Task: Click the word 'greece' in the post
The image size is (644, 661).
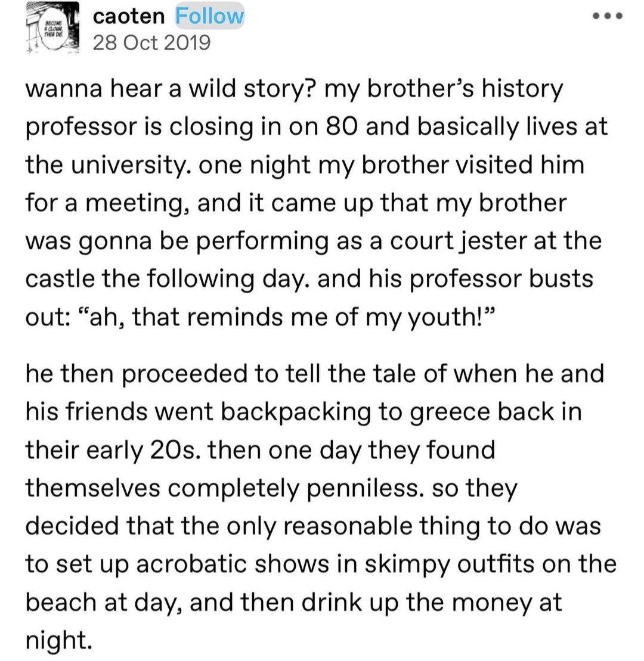Action: [x=450, y=412]
